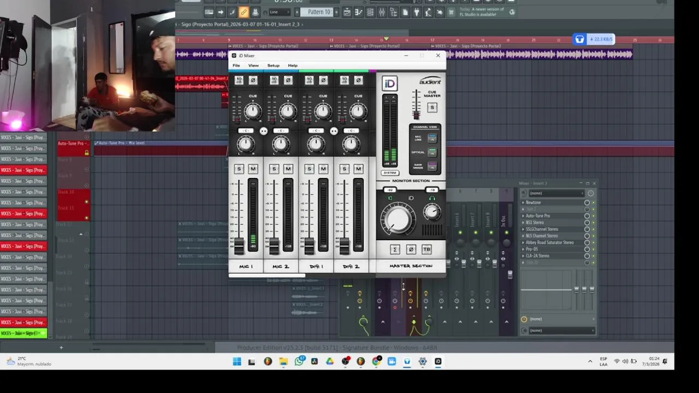This screenshot has width=699, height=393.
Task: Click the headphone volume knob
Action: tap(432, 212)
